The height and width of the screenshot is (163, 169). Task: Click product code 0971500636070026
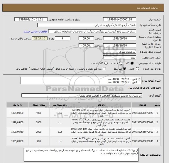pyautogui.click(x=143, y=113)
